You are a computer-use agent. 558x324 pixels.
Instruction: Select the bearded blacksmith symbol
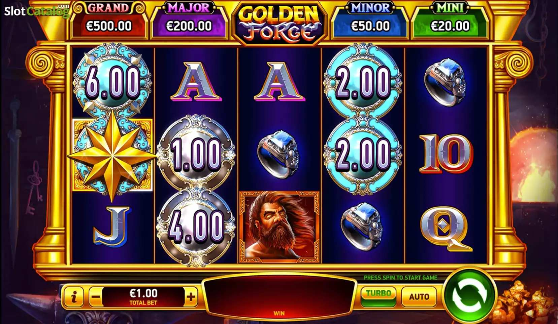point(280,227)
